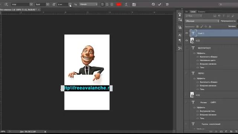
Task: Click the Непрозрачность opacity label
Action: pyautogui.click(x=228, y=21)
